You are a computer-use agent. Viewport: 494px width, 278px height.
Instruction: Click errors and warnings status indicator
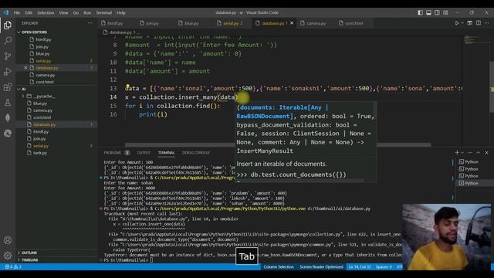point(13,266)
